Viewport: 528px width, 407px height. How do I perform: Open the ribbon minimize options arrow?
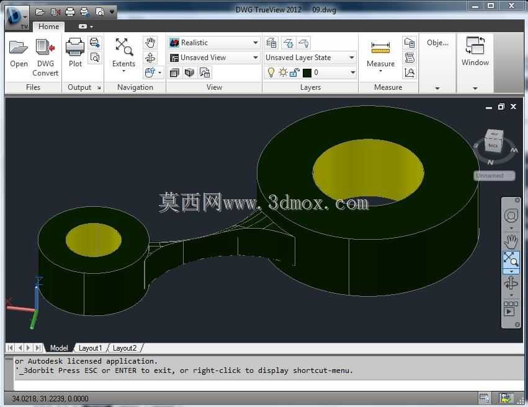pos(92,27)
